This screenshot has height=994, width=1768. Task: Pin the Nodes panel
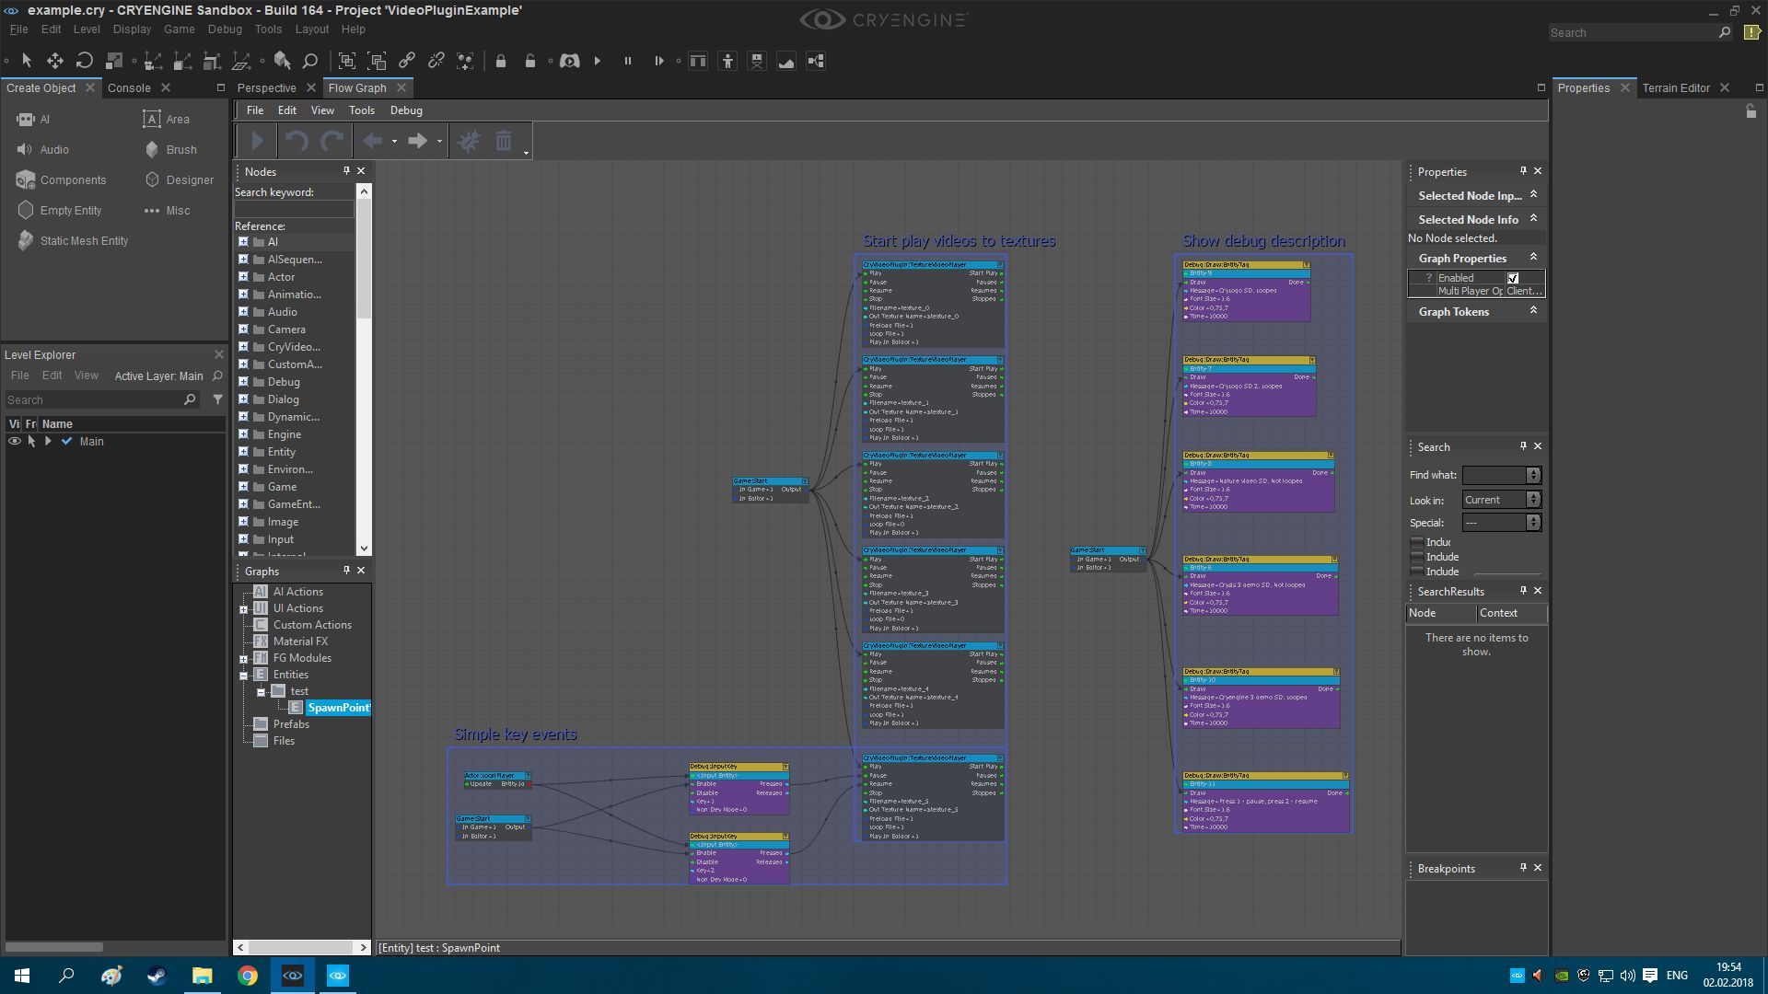pyautogui.click(x=346, y=171)
